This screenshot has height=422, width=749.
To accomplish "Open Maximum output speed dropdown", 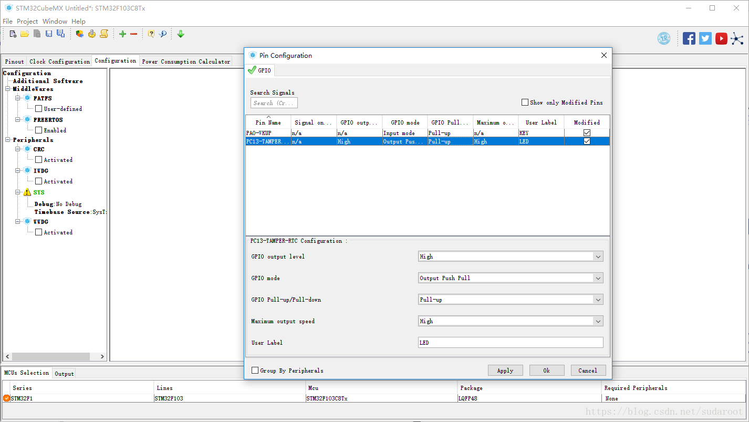I will pos(598,321).
